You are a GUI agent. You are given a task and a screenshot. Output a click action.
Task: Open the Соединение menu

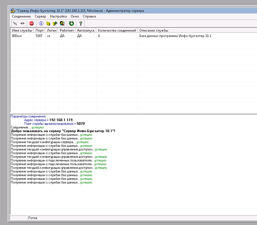click(x=21, y=16)
